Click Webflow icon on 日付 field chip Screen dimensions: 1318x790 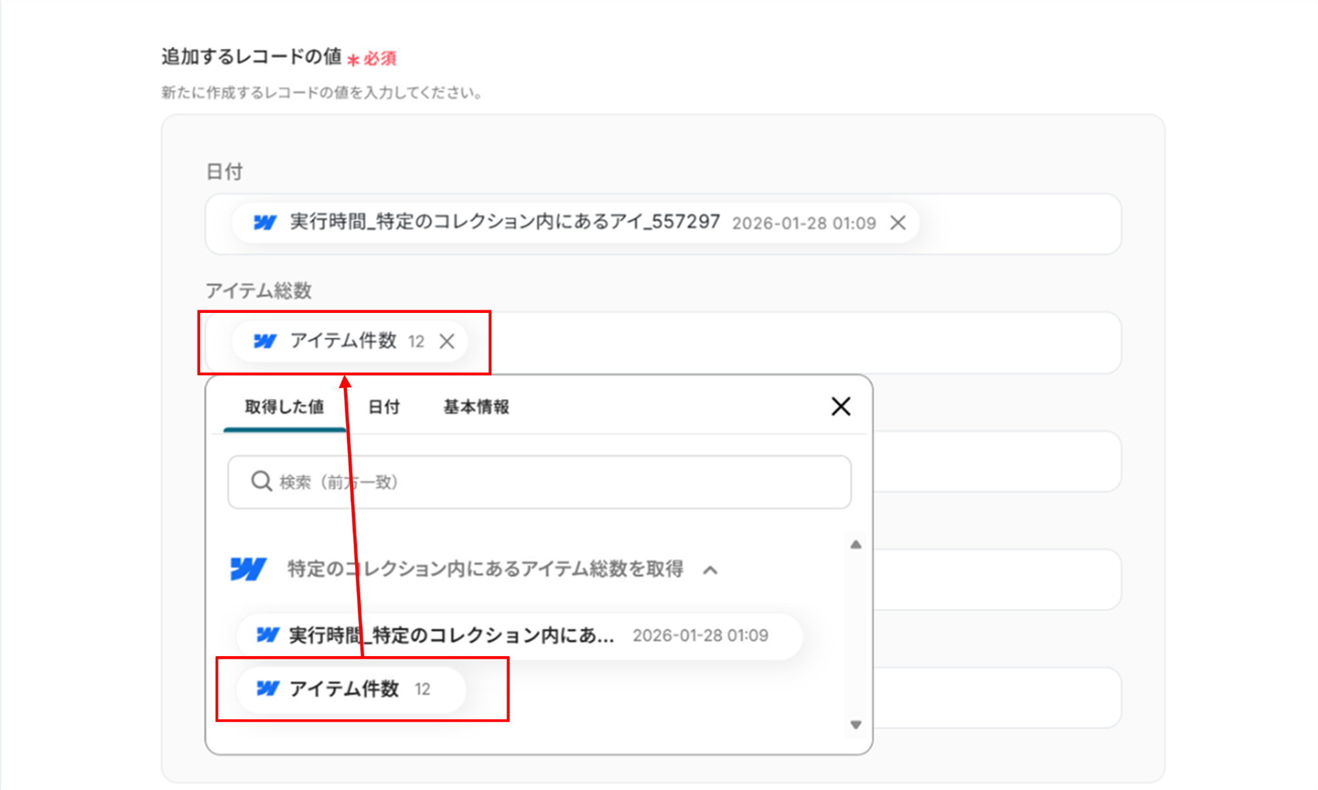pos(265,223)
